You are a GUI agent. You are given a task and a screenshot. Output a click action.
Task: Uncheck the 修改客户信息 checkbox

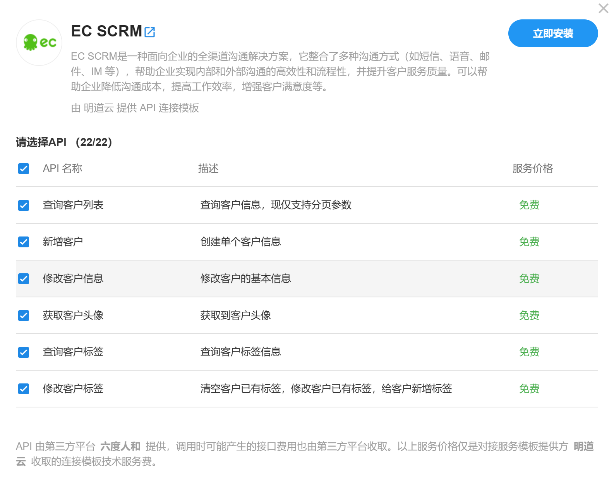(x=24, y=279)
